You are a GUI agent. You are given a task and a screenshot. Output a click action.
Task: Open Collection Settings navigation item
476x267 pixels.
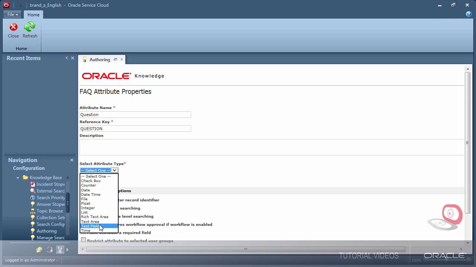(x=51, y=218)
